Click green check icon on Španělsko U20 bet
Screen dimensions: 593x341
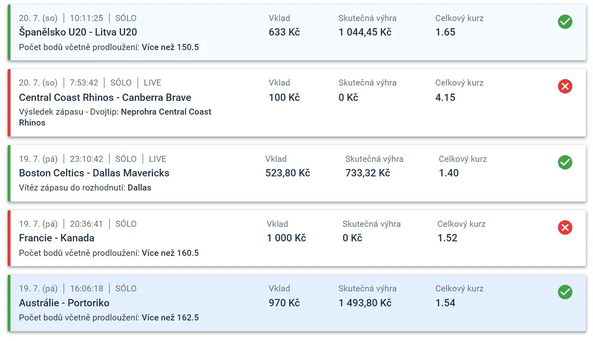click(565, 22)
